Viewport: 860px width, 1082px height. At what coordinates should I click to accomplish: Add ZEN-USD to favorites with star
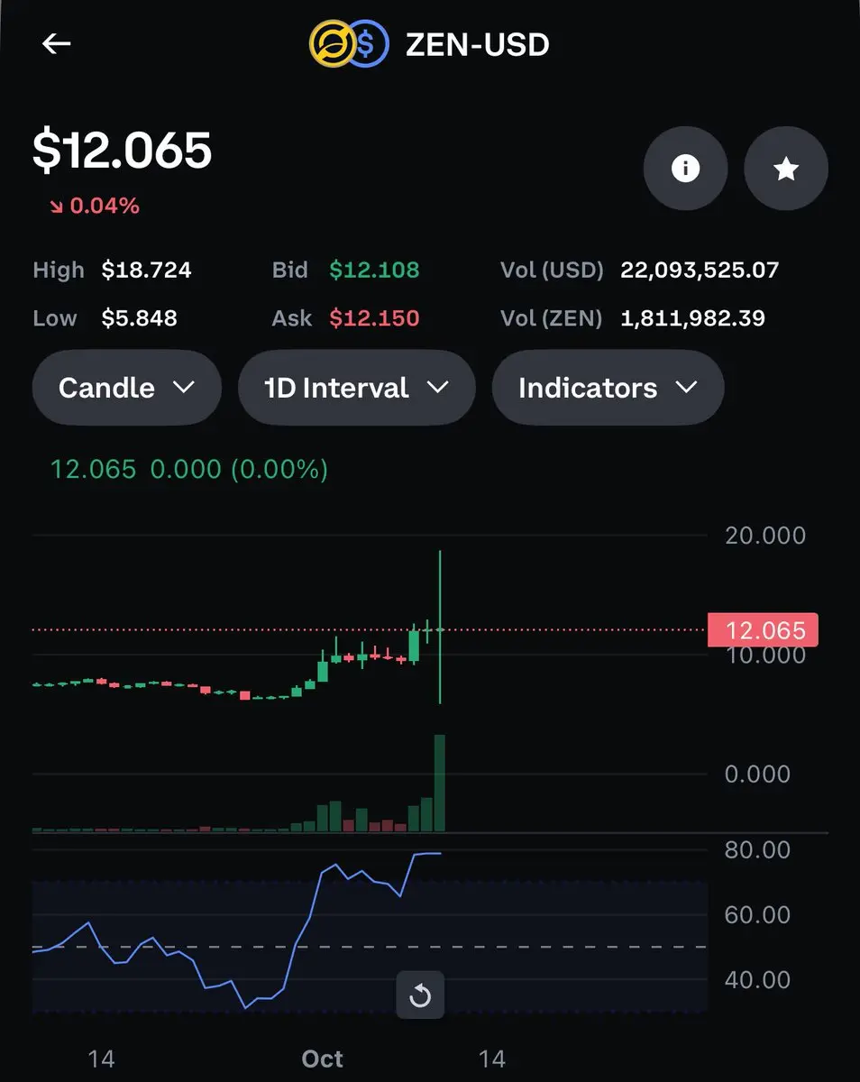coord(786,168)
